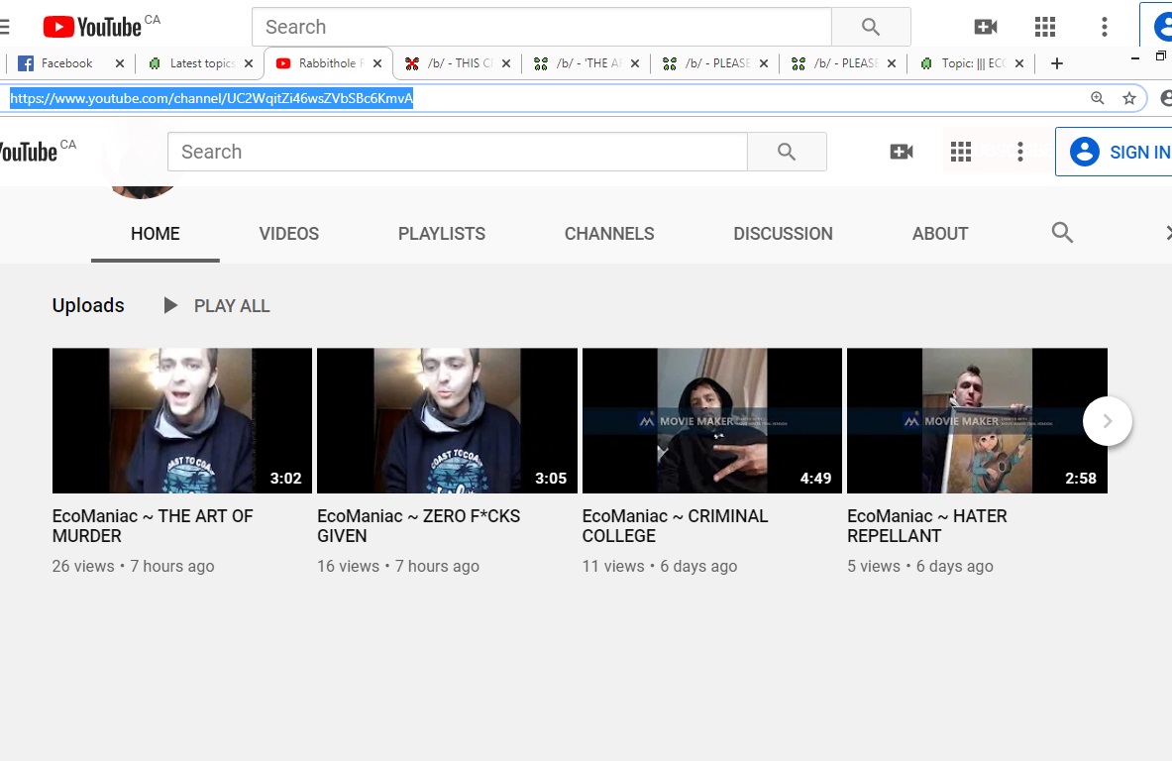Switch to the Latest topics browser tab
Screen dimensions: 1172x761
(x=198, y=63)
